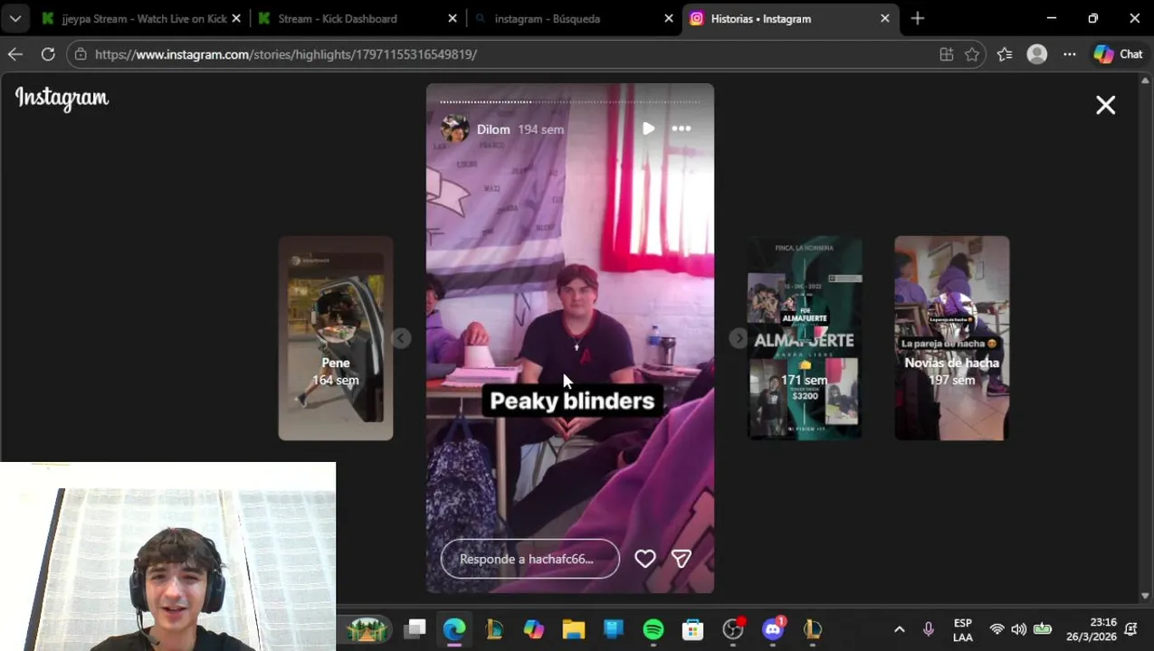The width and height of the screenshot is (1154, 651).
Task: Click the Microsoft Edge taskbar icon
Action: pyautogui.click(x=454, y=628)
